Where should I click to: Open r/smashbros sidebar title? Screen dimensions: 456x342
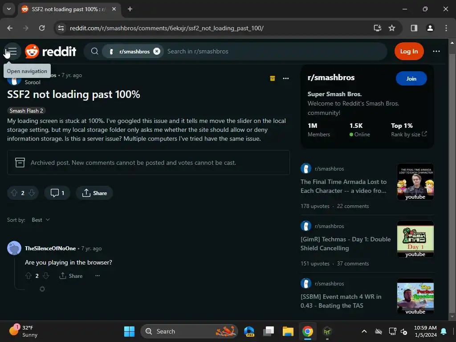(x=331, y=77)
